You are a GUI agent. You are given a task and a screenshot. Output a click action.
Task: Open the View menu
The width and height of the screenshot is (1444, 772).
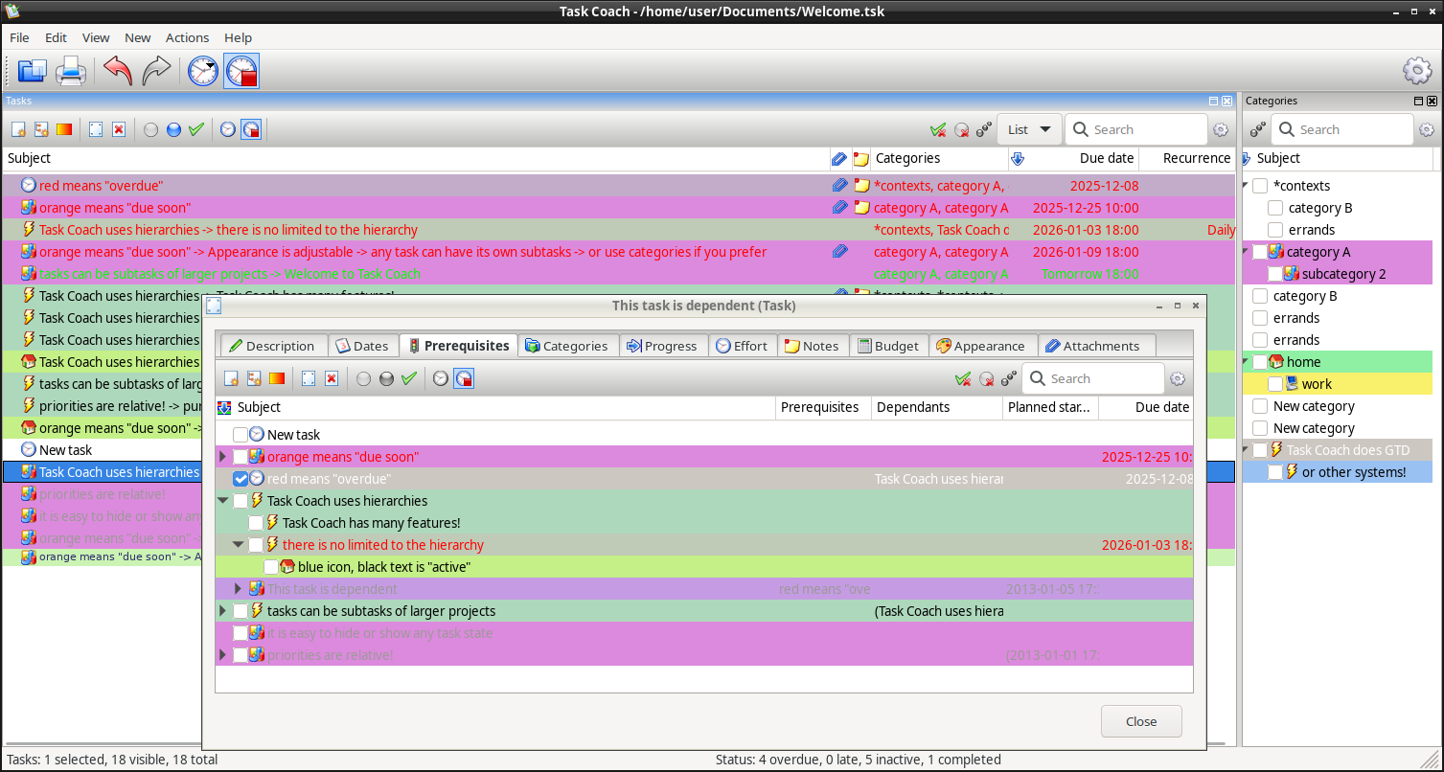pos(96,37)
